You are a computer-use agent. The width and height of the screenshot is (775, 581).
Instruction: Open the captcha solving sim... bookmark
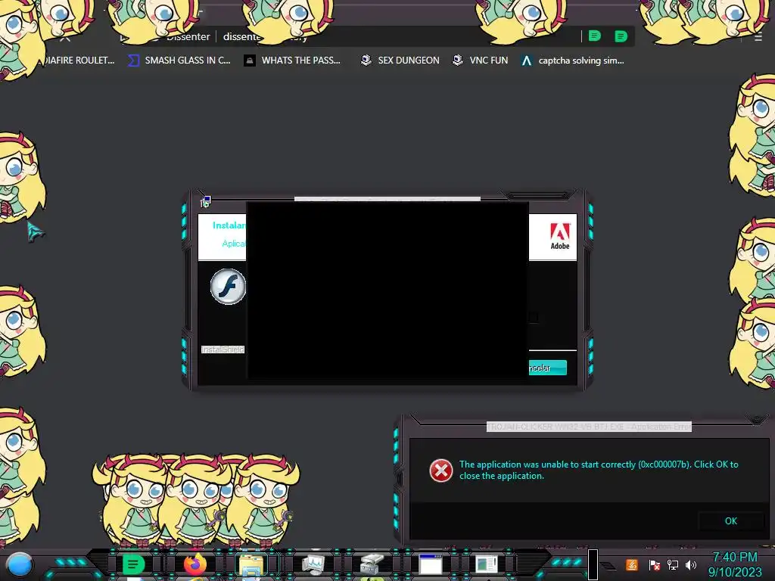(x=573, y=61)
